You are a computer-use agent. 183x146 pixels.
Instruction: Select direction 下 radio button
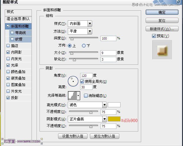[84, 46]
